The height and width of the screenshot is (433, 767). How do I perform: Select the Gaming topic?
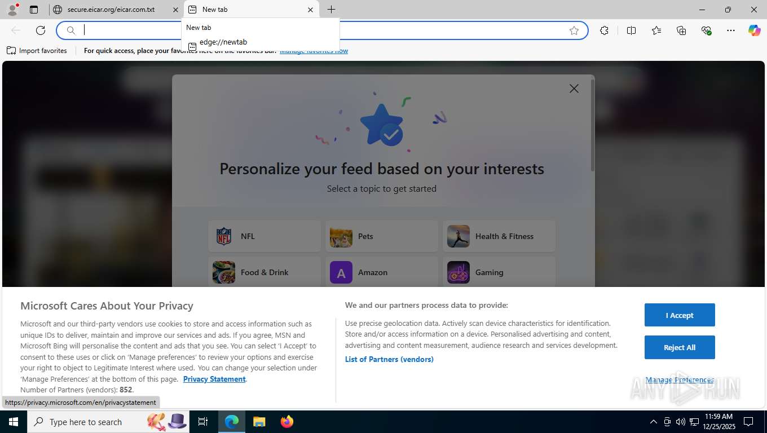point(499,272)
